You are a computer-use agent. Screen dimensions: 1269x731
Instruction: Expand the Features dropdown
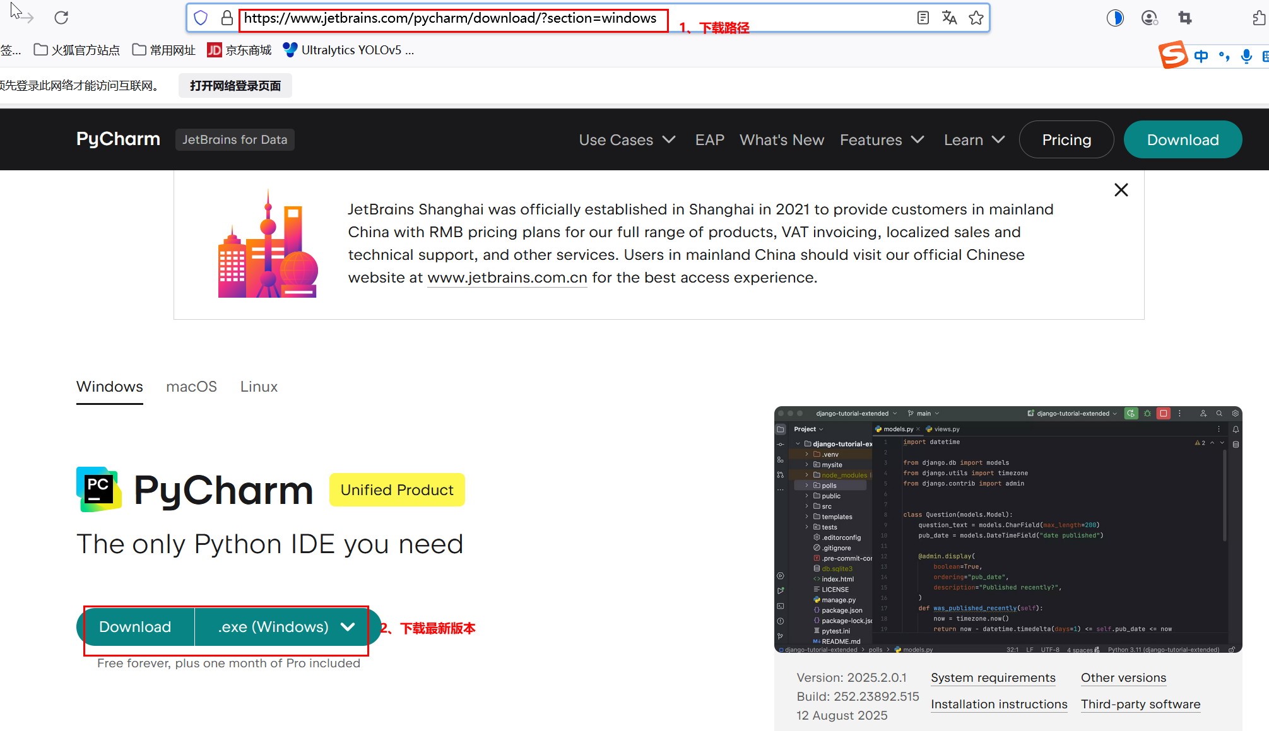point(881,140)
